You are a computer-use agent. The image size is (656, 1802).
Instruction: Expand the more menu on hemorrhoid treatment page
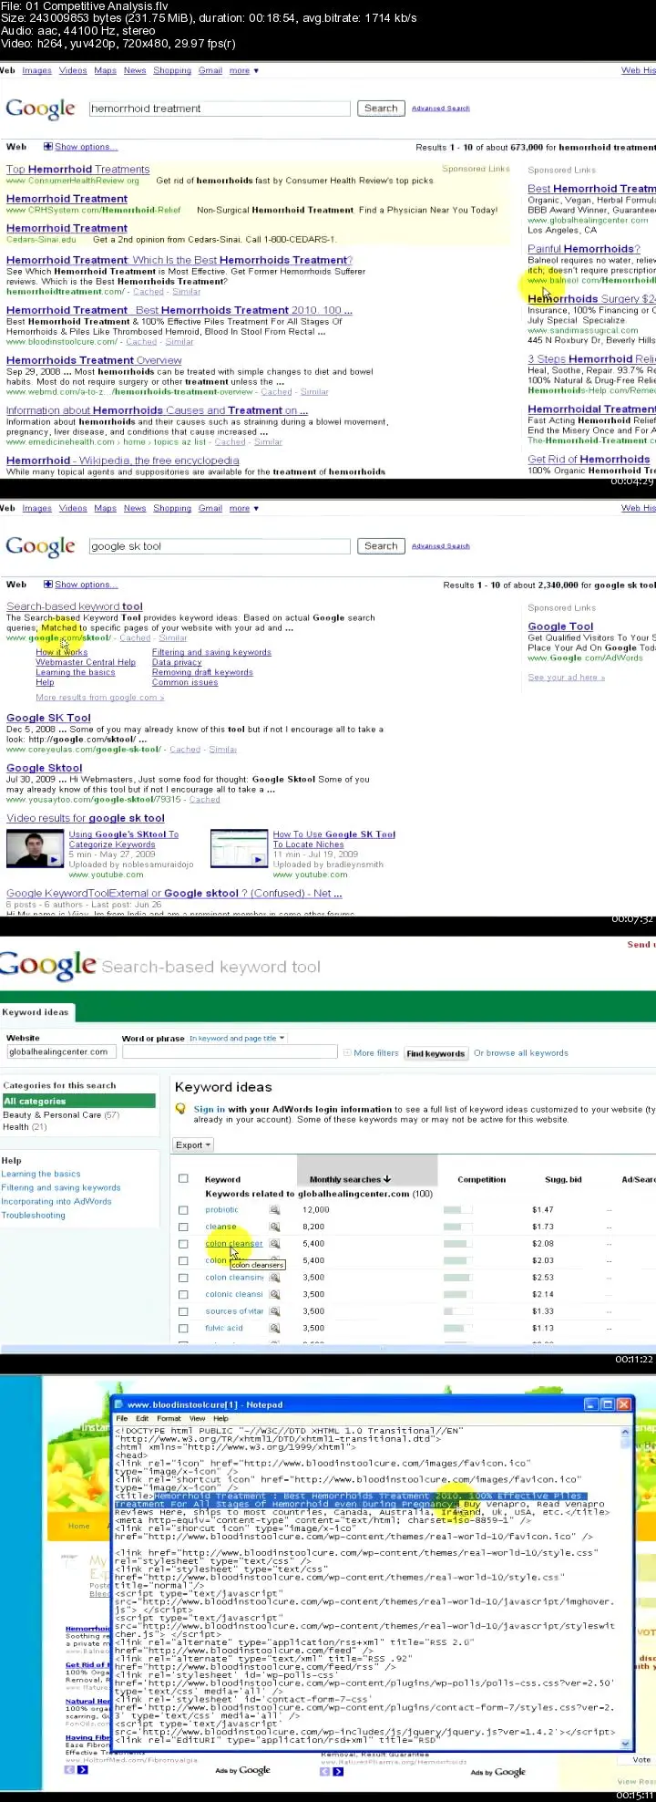pos(244,70)
